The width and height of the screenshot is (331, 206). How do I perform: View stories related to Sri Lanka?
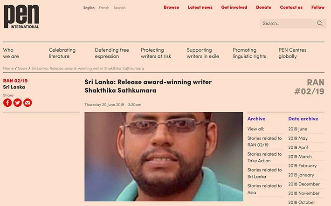pos(264,173)
